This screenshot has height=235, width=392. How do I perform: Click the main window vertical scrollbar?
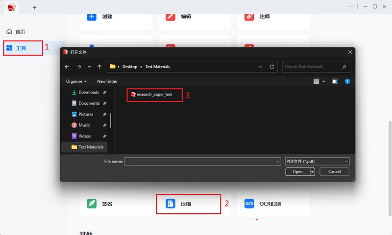[390, 169]
